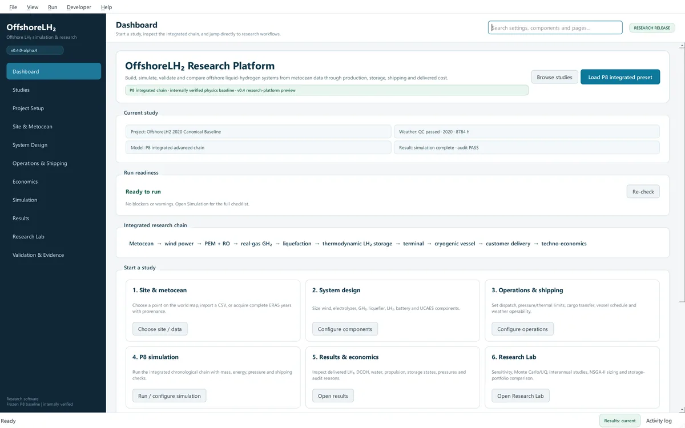Click Configure components button
Image resolution: width=685 pixels, height=428 pixels.
(345, 329)
